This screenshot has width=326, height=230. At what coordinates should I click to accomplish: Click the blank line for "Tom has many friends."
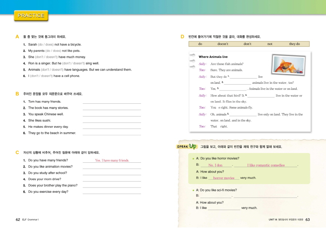pos(112,102)
